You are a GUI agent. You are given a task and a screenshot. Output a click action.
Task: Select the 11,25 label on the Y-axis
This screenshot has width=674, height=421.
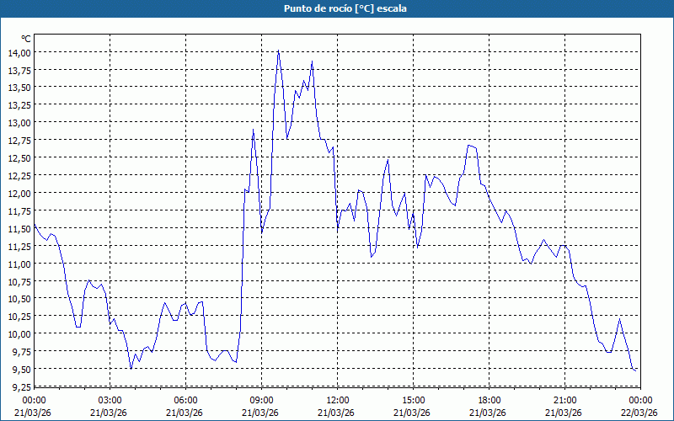(19, 246)
